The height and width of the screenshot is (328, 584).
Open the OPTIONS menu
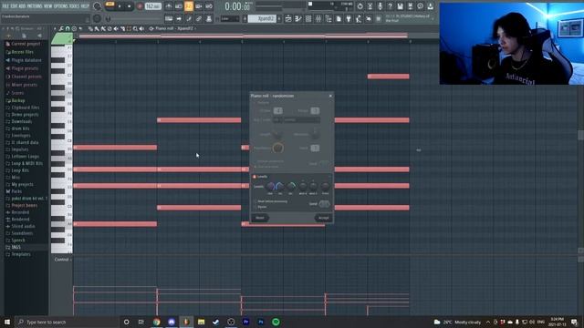(61, 6)
